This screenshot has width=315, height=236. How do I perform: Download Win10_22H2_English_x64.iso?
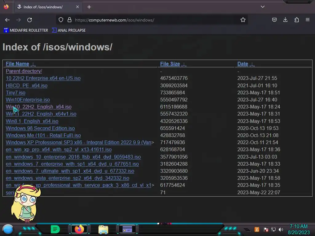pyautogui.click(x=38, y=107)
